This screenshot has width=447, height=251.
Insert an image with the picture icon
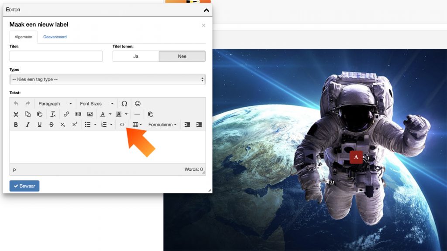90,114
